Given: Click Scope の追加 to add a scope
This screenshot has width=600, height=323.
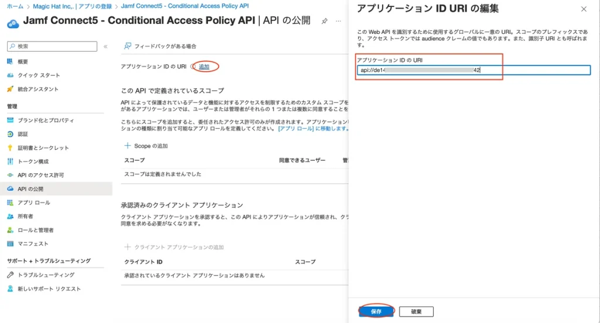Looking at the screenshot, I should [146, 146].
